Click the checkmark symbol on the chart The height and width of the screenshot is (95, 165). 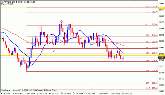(54, 51)
